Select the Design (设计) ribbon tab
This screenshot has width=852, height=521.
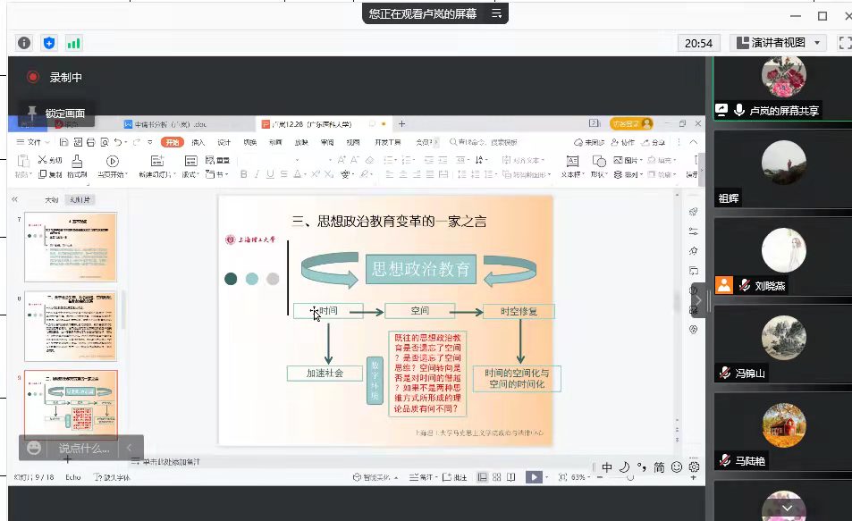224,142
